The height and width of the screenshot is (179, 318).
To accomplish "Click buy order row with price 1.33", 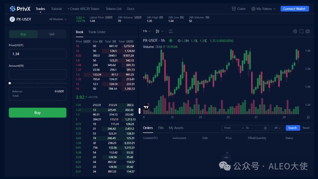I will tap(105, 110).
